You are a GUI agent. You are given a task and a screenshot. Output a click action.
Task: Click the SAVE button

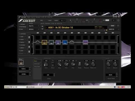click(x=112, y=26)
